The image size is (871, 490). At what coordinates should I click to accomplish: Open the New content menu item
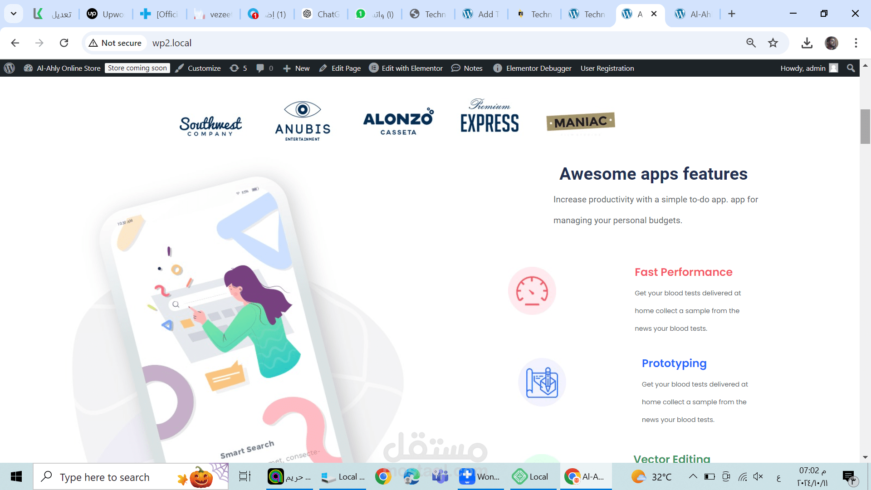[x=296, y=68]
